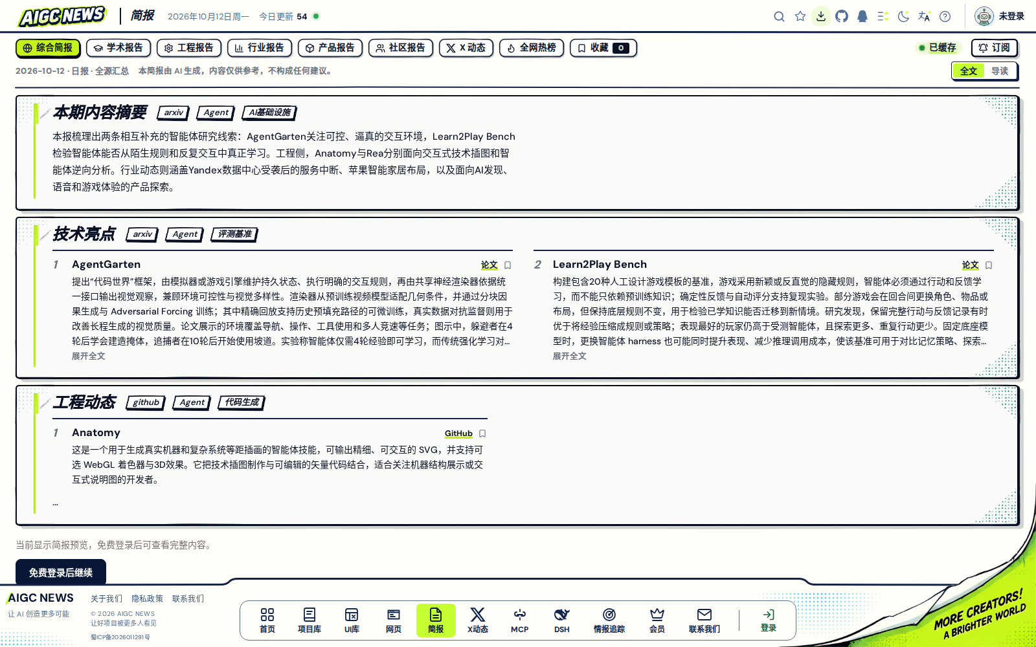
Task: Open 情报追踪 in bottom navigation
Action: coord(609,620)
